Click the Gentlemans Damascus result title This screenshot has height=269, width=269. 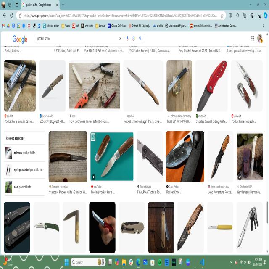pos(249,193)
